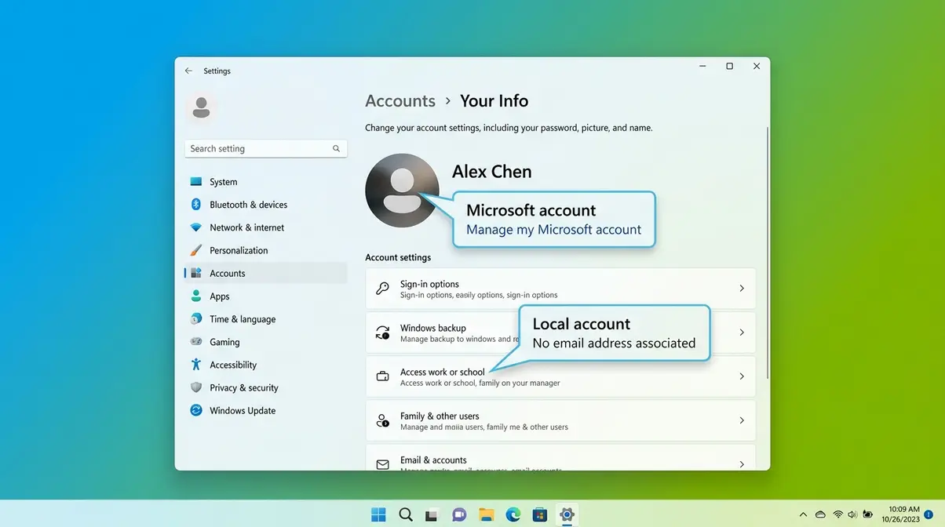
Task: Click the Bluetooth icon in the sidebar
Action: [196, 205]
